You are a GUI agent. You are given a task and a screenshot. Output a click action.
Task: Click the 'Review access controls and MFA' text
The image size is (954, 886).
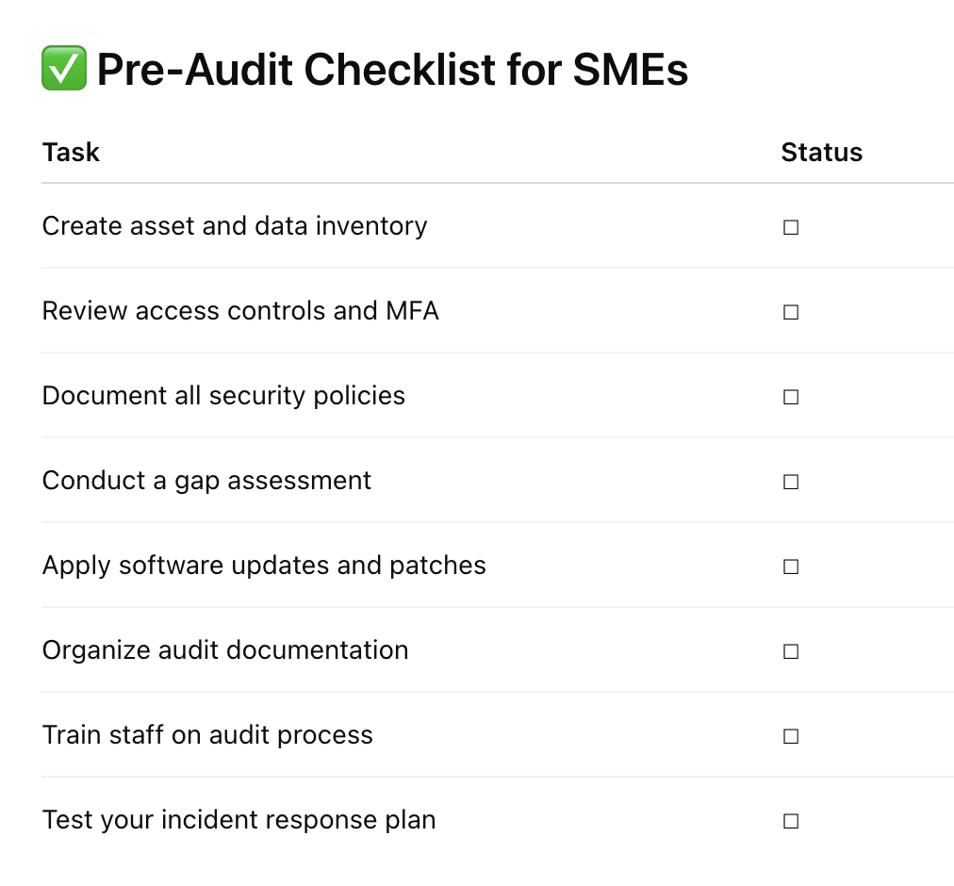click(x=240, y=311)
